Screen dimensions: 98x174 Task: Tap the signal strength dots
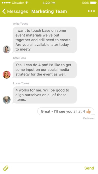coord(6,3)
